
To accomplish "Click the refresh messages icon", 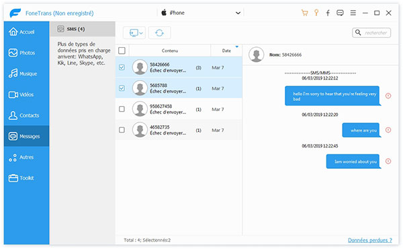I will [x=159, y=33].
